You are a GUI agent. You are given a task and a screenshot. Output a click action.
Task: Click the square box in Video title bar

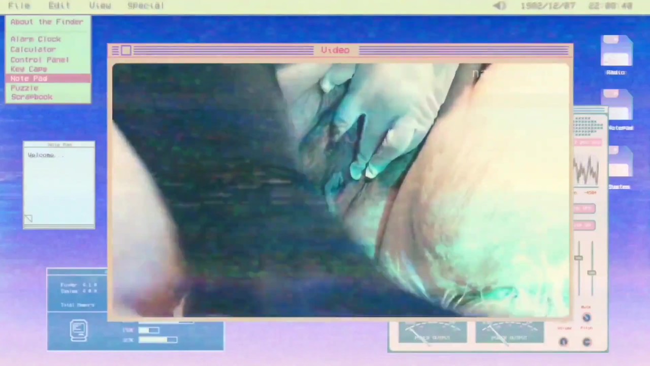[126, 50]
